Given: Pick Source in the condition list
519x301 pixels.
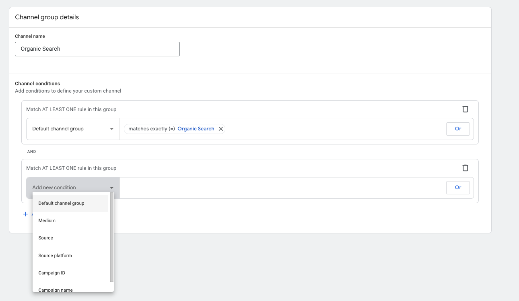Looking at the screenshot, I should 70,238.
